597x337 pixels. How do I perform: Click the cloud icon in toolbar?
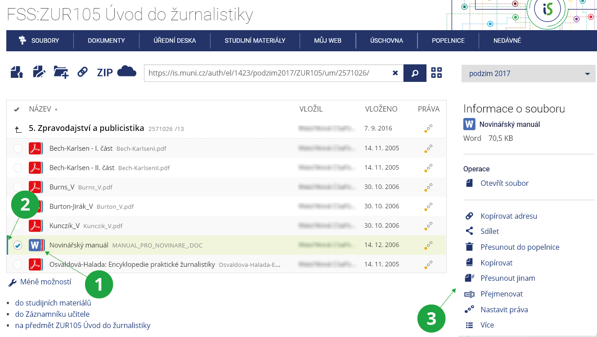[x=126, y=72]
